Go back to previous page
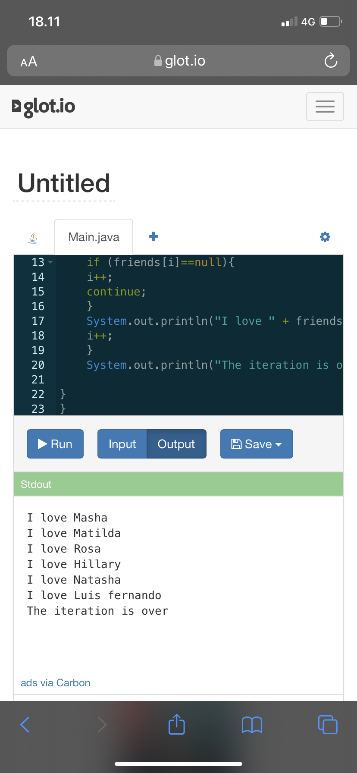Screen dimensions: 357x773 (25, 724)
